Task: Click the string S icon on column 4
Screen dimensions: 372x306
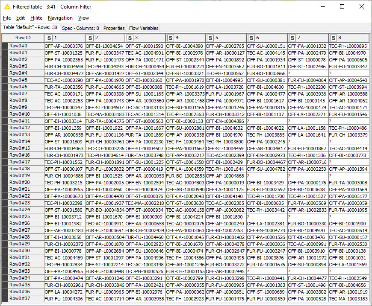Action: coord(170,38)
